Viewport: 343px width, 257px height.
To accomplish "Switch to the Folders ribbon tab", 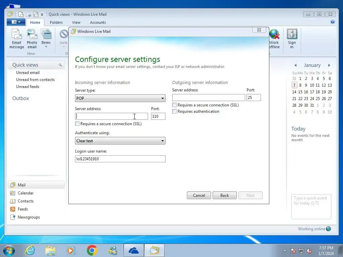I will pyautogui.click(x=56, y=22).
